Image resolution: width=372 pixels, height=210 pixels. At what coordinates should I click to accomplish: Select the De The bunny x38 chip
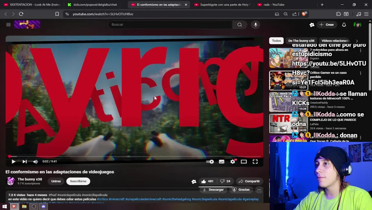pos(301,41)
